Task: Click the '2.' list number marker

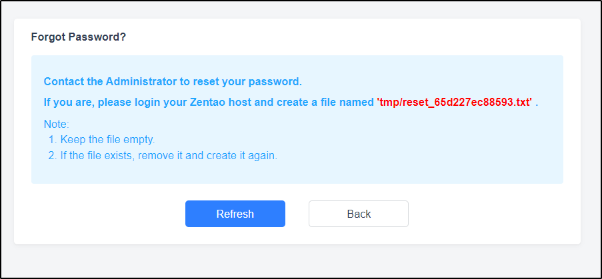Action: click(x=53, y=156)
